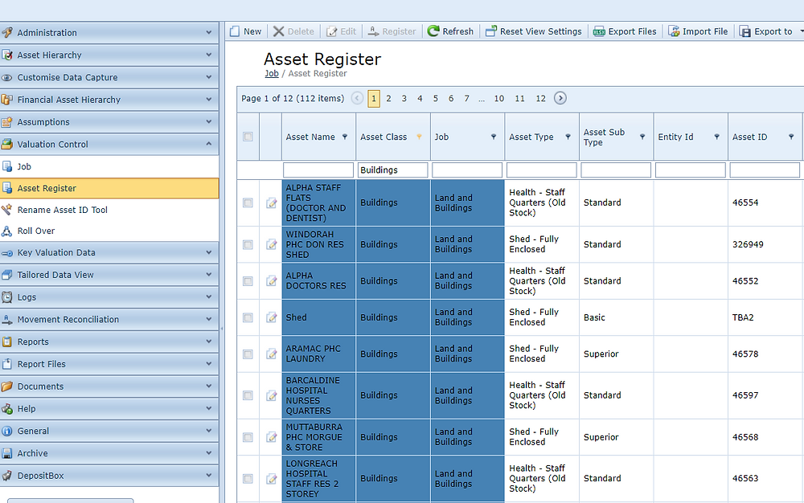Expand the Key Valuation Data section

tap(109, 252)
